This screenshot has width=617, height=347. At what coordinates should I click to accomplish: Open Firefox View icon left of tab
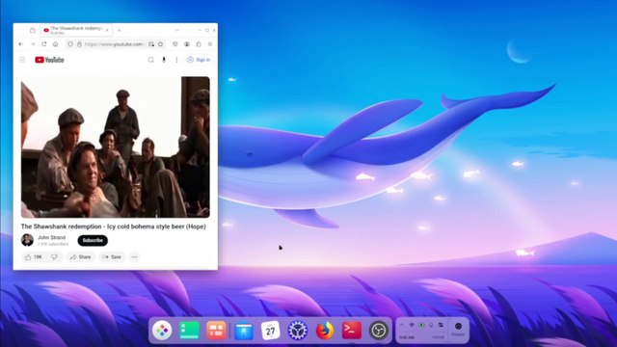tap(33, 30)
